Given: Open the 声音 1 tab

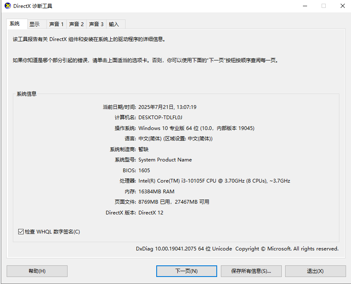Looking at the screenshot, I should point(56,24).
